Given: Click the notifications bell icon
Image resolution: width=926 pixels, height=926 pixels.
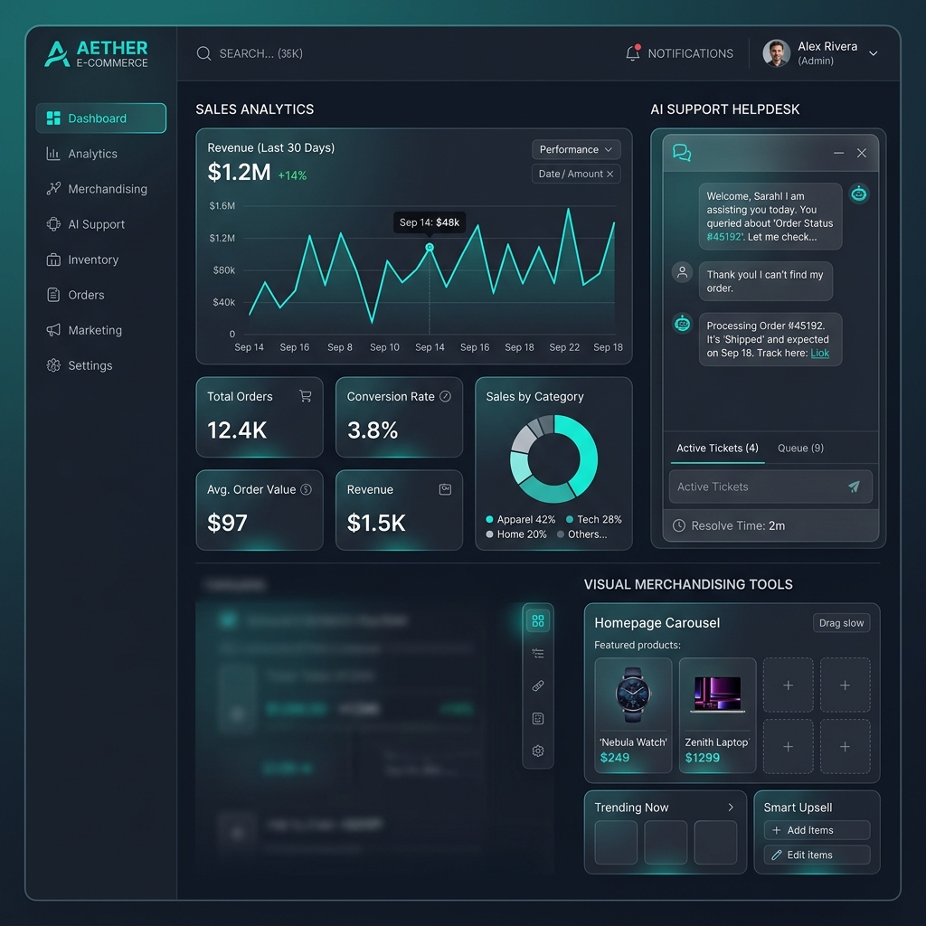Looking at the screenshot, I should [632, 53].
